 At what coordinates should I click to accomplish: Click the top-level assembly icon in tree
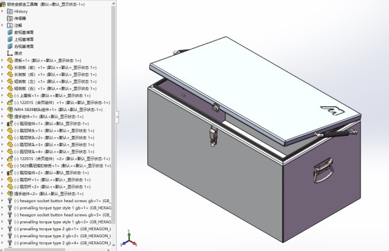tap(3, 4)
